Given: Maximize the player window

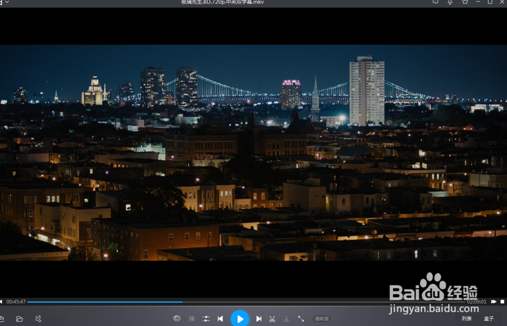Looking at the screenshot, I should [490, 2].
